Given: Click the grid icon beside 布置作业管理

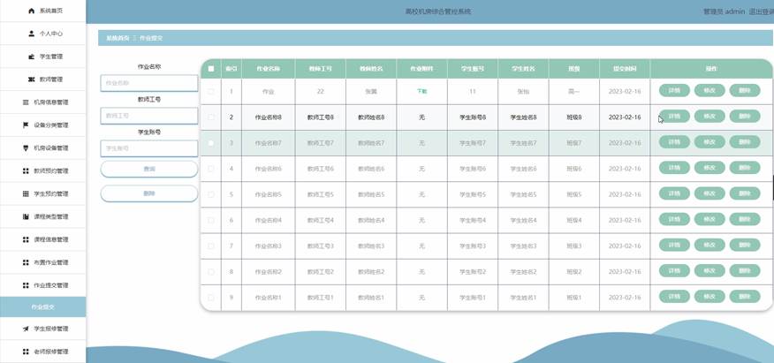Looking at the screenshot, I should click(26, 262).
